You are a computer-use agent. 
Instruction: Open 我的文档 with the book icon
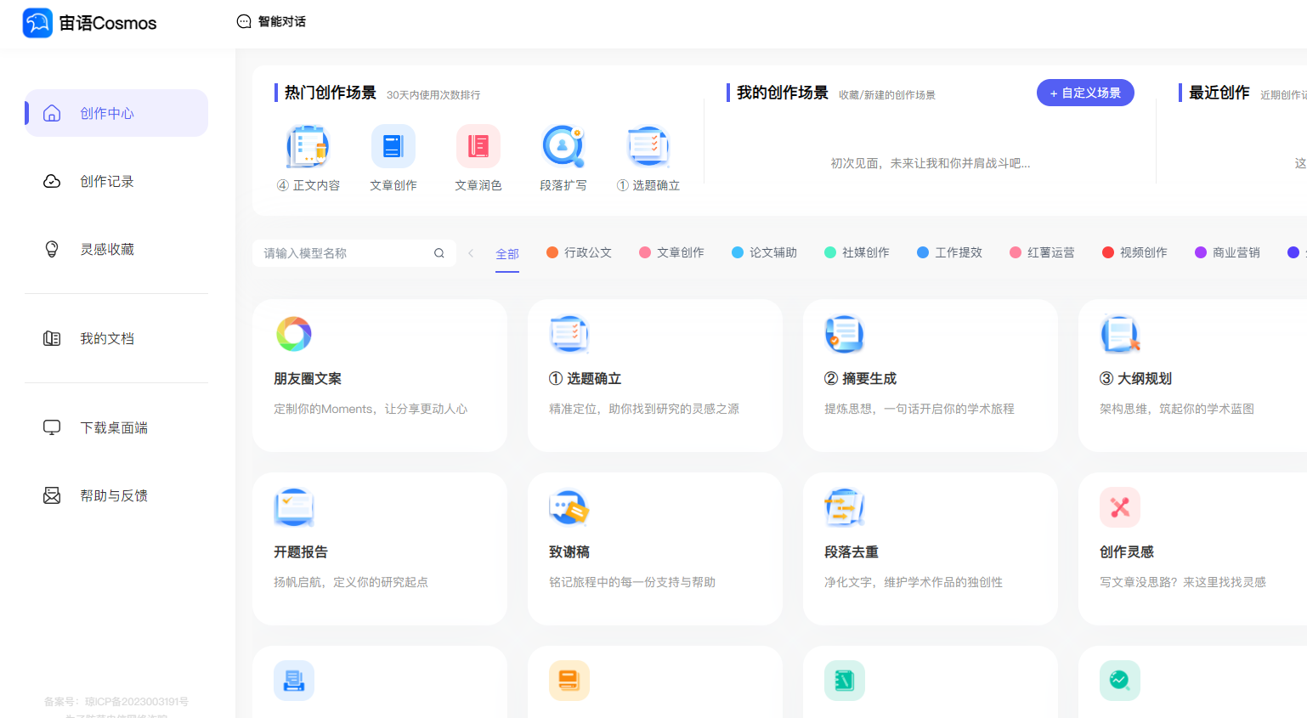click(52, 338)
